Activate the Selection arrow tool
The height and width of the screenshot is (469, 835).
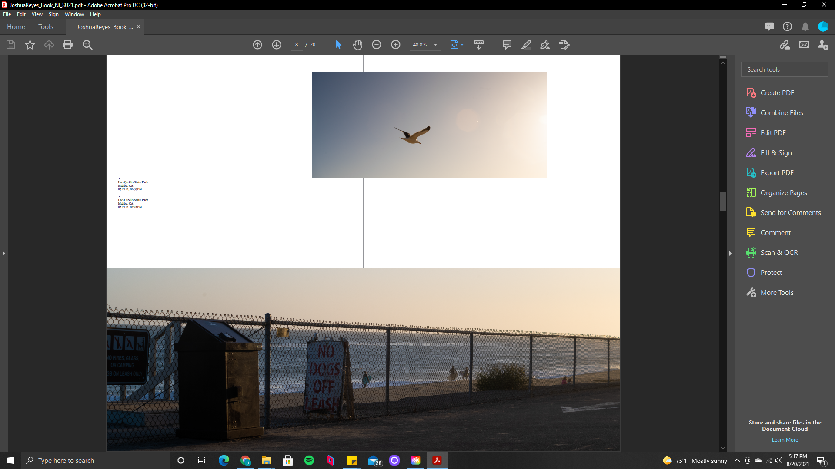pos(339,45)
